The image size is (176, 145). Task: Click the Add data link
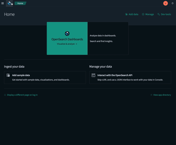click(132, 14)
